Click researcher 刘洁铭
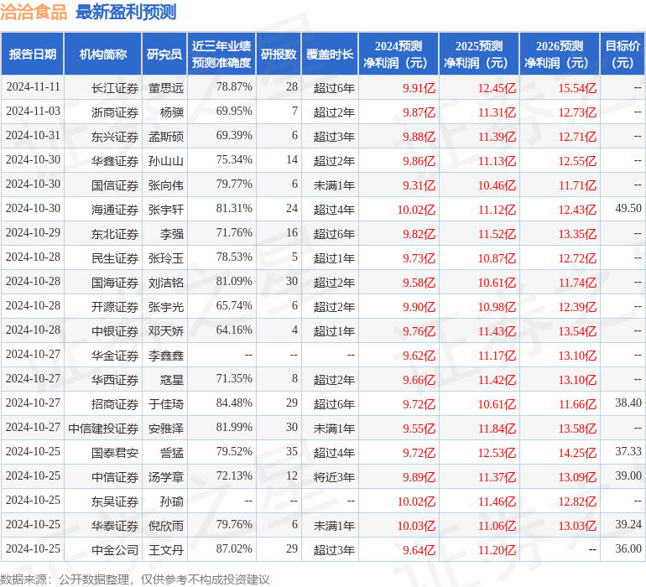Image resolution: width=646 pixels, height=587 pixels. click(x=166, y=282)
